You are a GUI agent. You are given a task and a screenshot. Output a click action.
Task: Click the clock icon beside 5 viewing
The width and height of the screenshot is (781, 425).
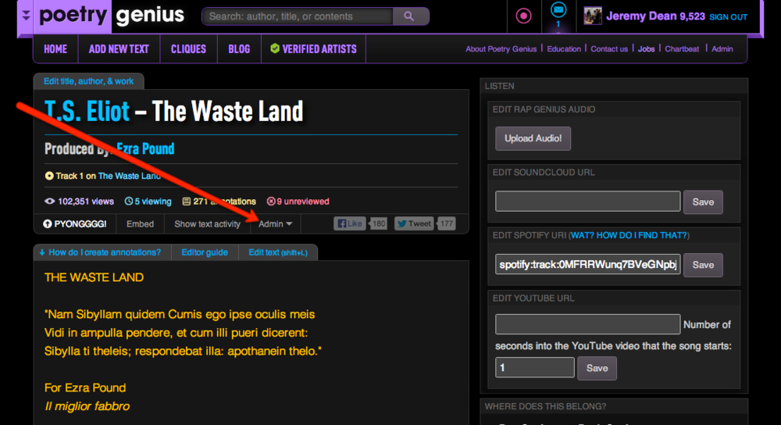(x=129, y=202)
